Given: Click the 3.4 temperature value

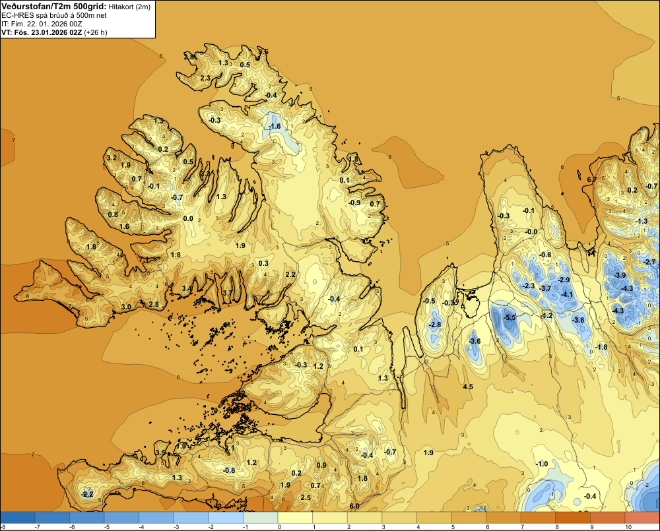Looking at the screenshot, I should tap(187, 288).
